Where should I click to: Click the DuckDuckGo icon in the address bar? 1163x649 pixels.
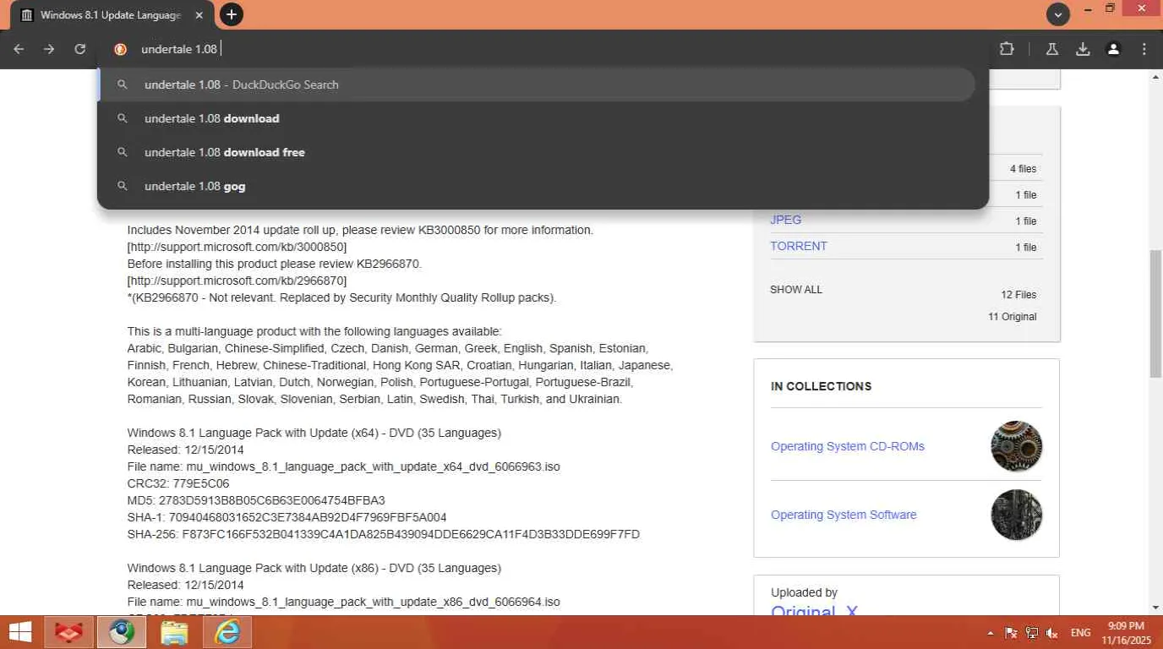tap(121, 49)
